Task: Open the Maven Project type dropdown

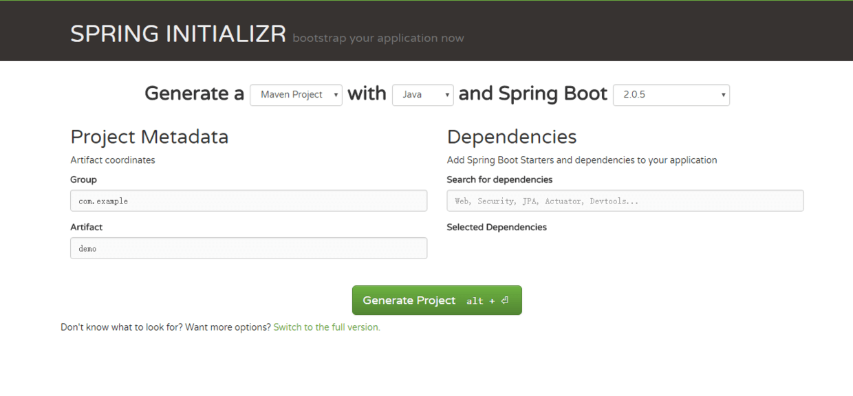Action: coord(296,95)
